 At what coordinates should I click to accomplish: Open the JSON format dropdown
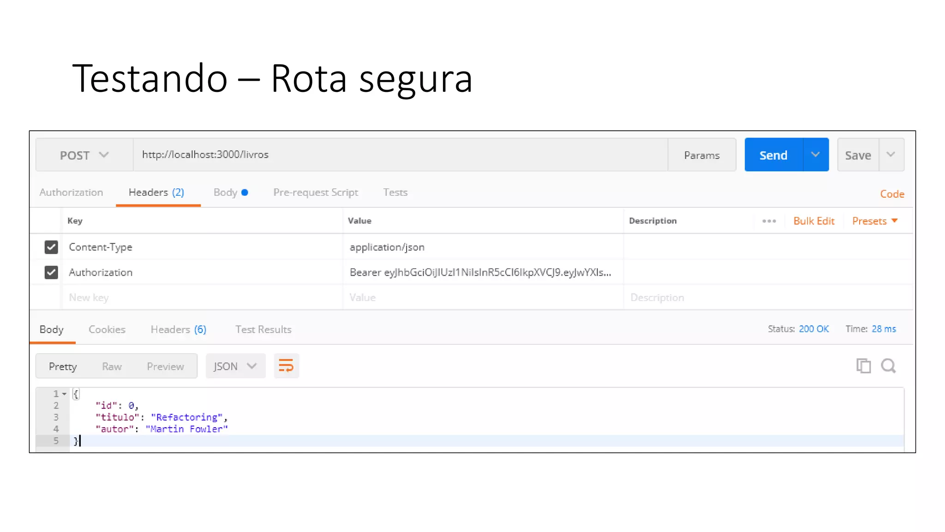coord(235,366)
